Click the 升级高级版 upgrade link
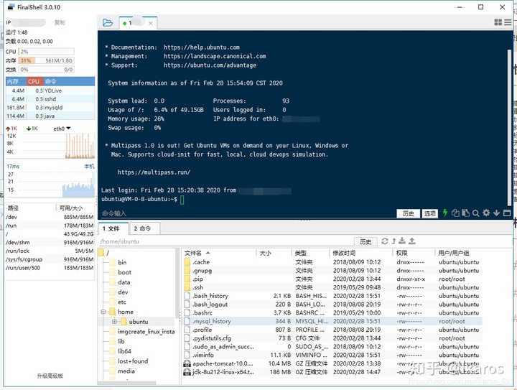Image resolution: width=517 pixels, height=390 pixels. click(50, 376)
